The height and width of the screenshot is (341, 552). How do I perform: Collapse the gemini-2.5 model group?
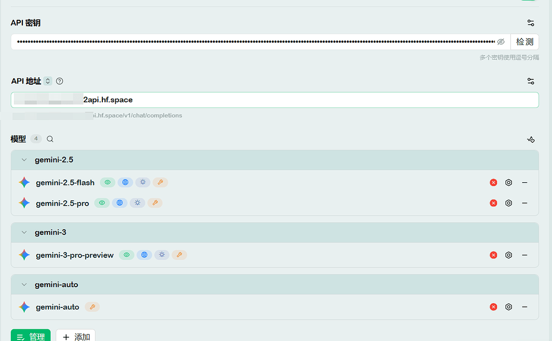[x=24, y=160]
